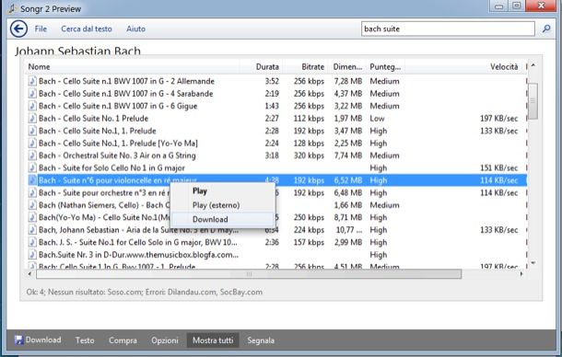Viewport: 562px width, 357px height.
Task: Run search with the magnifier icon
Action: (546, 29)
